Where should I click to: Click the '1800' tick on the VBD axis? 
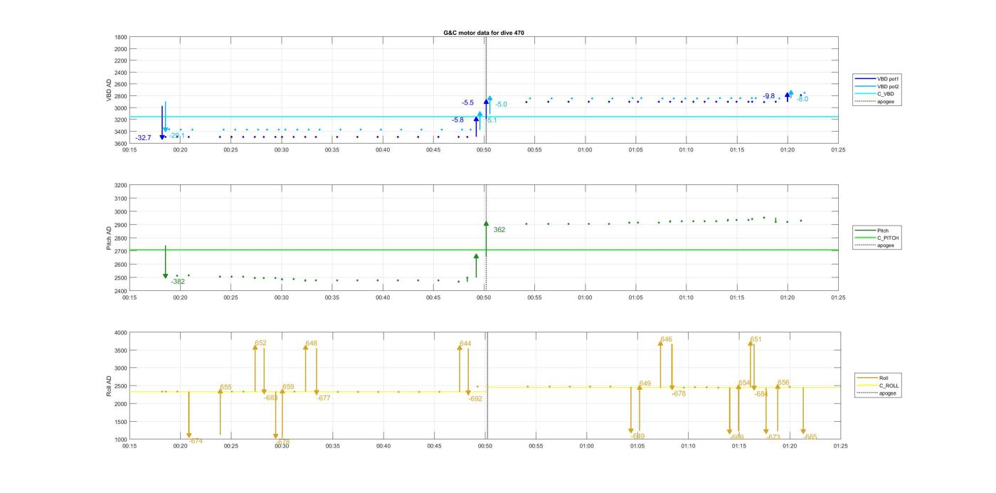[x=120, y=37]
